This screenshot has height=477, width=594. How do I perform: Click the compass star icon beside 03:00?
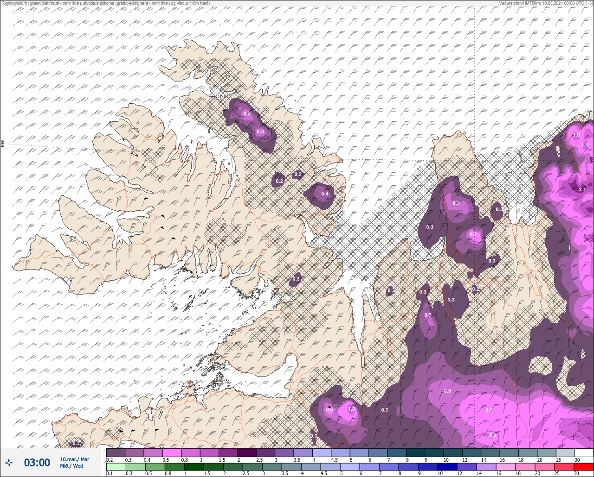[9, 462]
